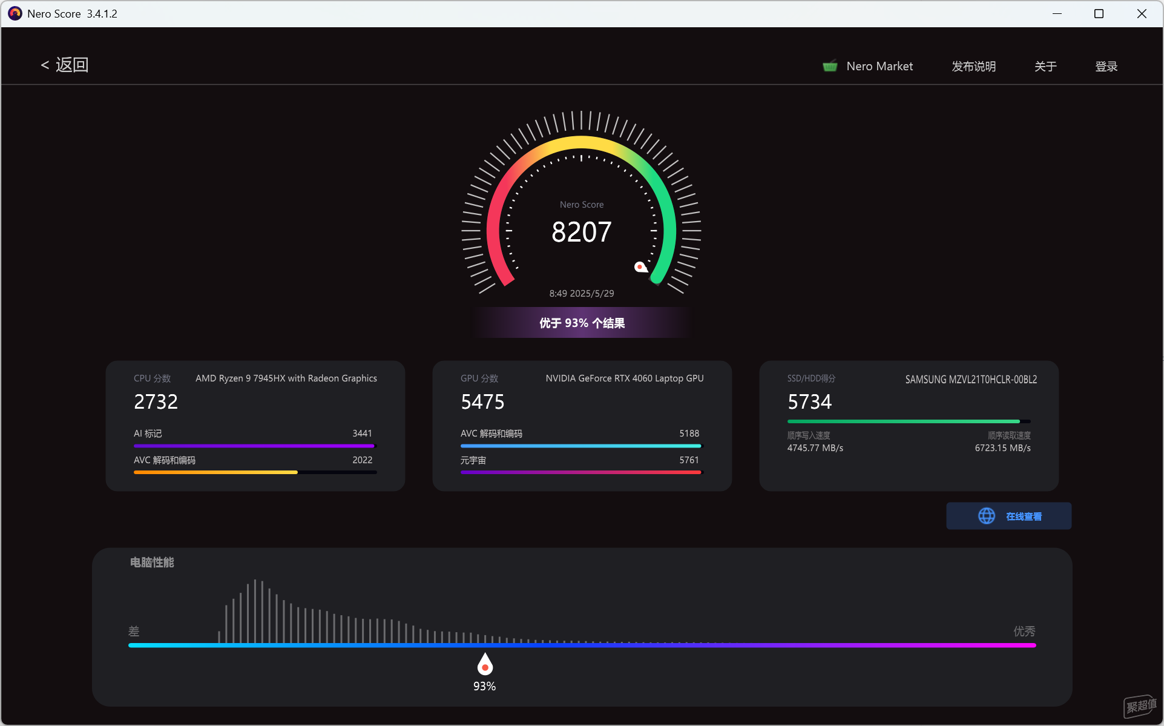
Task: Click the Nero Market basket icon
Action: coord(830,66)
